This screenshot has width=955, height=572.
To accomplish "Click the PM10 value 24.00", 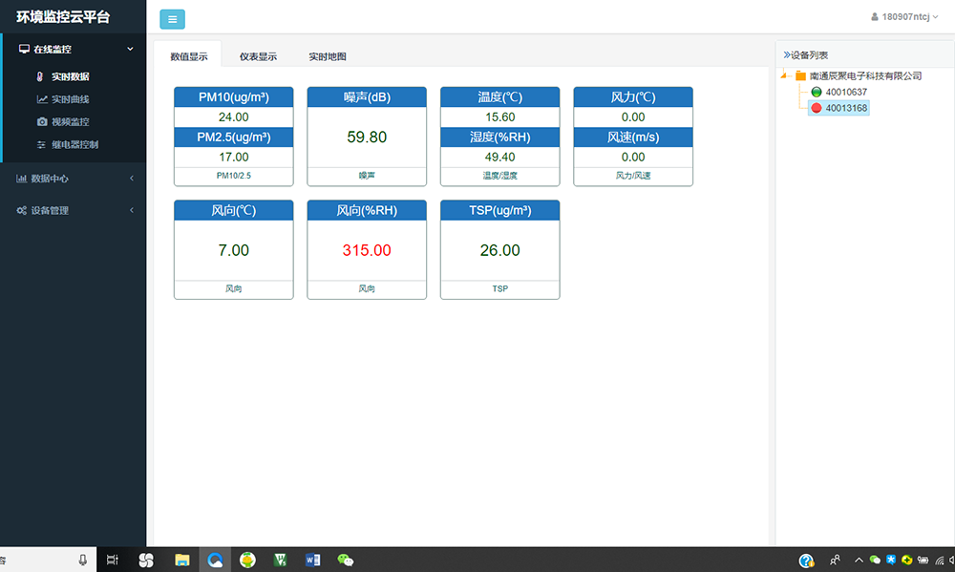I will click(234, 117).
